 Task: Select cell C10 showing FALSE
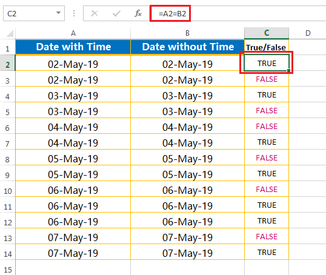pyautogui.click(x=267, y=190)
